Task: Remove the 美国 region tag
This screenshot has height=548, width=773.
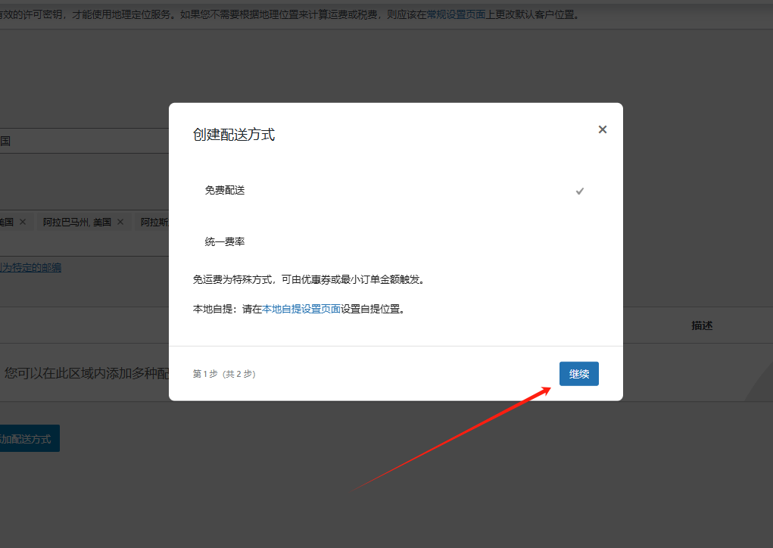Action: pyautogui.click(x=23, y=222)
